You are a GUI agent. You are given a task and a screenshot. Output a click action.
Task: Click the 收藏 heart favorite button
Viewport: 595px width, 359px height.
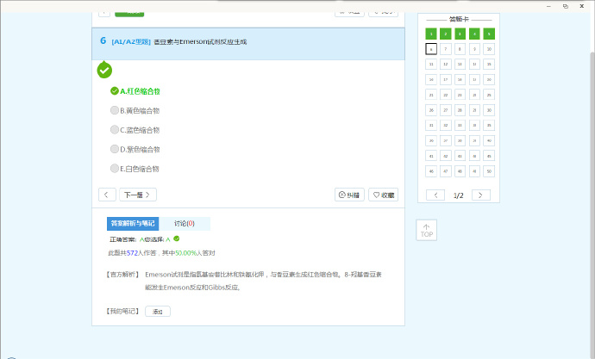point(383,195)
